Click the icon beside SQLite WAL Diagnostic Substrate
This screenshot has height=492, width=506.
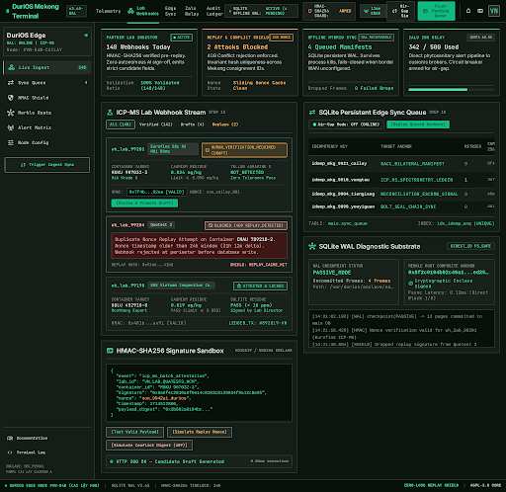pos(312,246)
